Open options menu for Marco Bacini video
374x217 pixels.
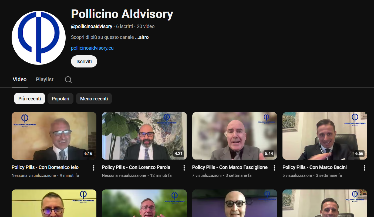[364, 168]
